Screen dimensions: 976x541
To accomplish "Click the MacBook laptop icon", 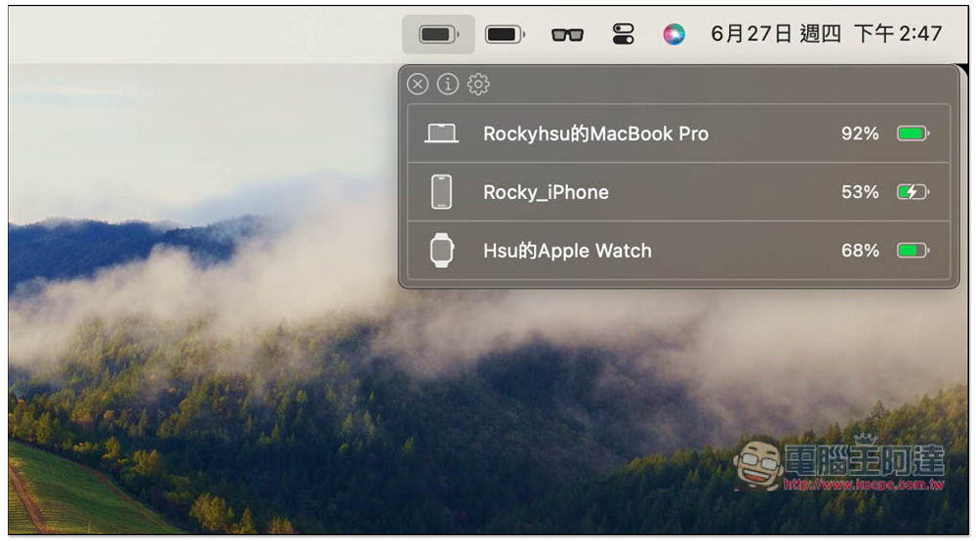I will coord(441,134).
